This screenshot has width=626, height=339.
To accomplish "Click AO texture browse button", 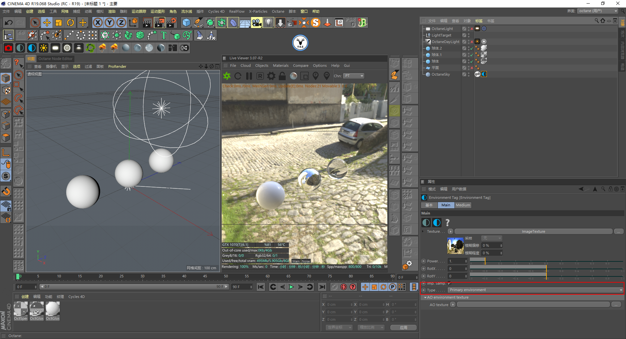I will click(x=616, y=305).
